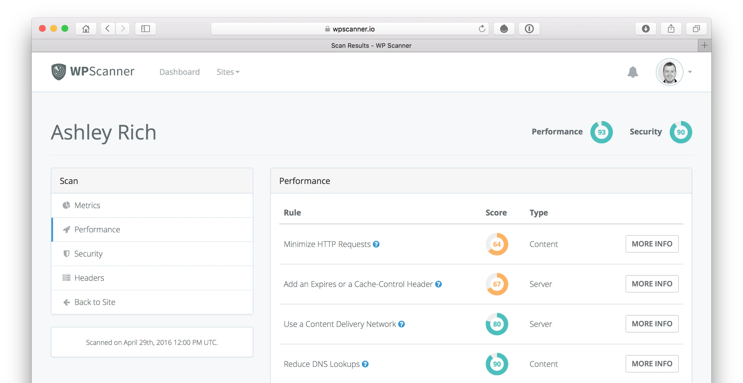743x383 pixels.
Task: Open the Metrics scan section
Action: [x=87, y=205]
